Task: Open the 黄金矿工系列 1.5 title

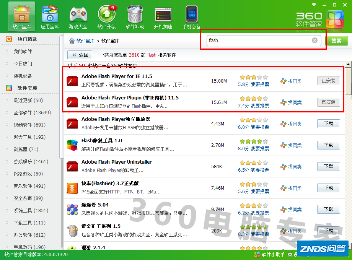Action: [101, 226]
